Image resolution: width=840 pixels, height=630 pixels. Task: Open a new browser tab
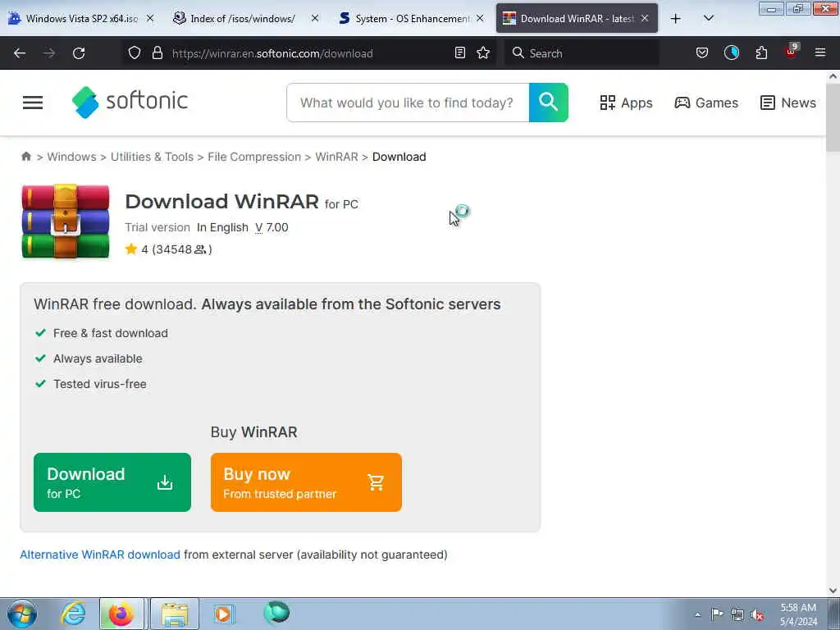point(676,19)
